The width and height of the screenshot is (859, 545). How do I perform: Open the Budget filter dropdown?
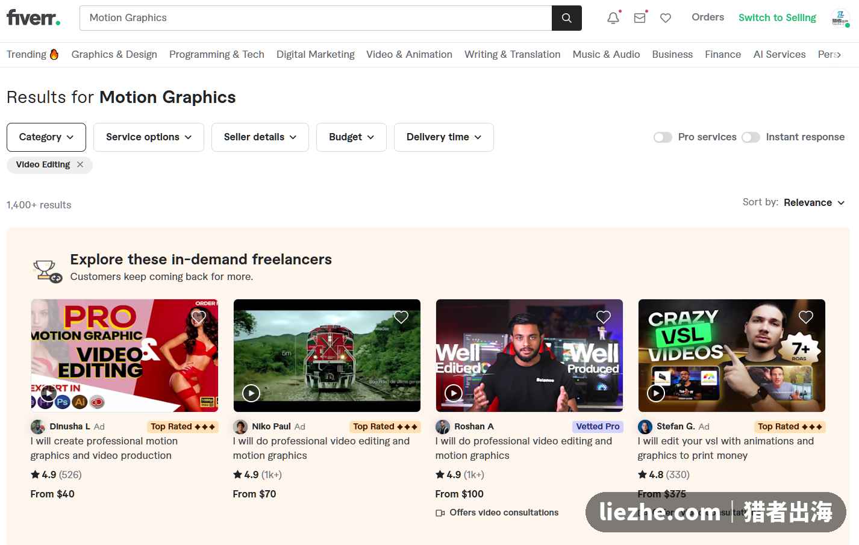(351, 137)
